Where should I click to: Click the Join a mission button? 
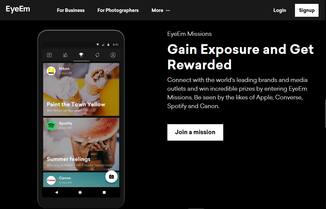pyautogui.click(x=195, y=132)
